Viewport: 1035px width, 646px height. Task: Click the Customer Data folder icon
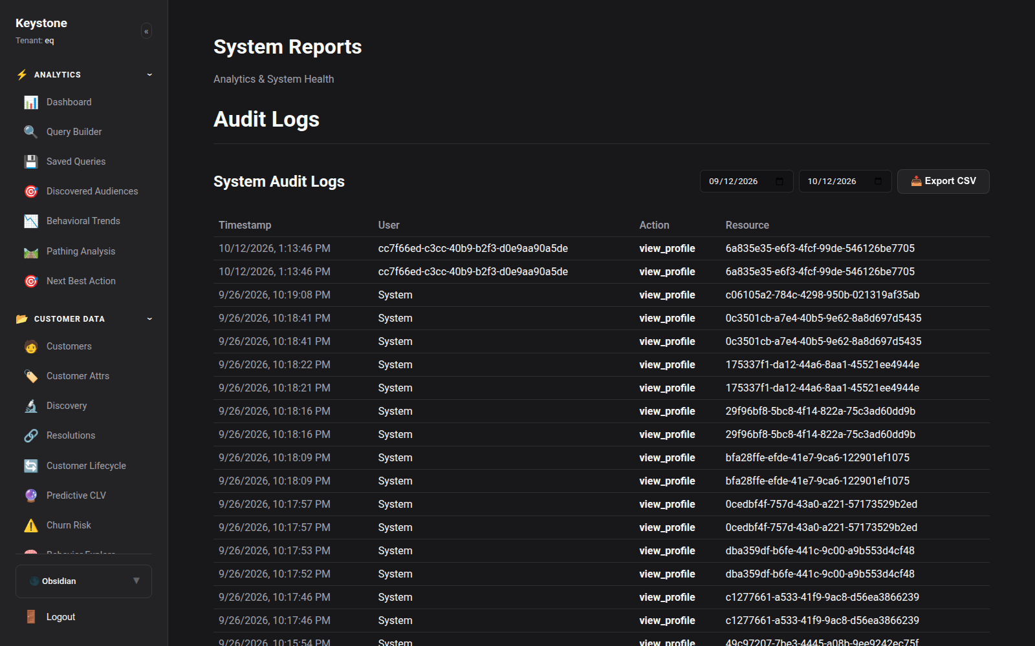22,319
